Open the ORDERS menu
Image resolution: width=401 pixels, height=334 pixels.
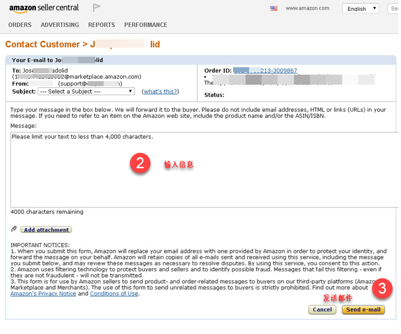tap(20, 25)
